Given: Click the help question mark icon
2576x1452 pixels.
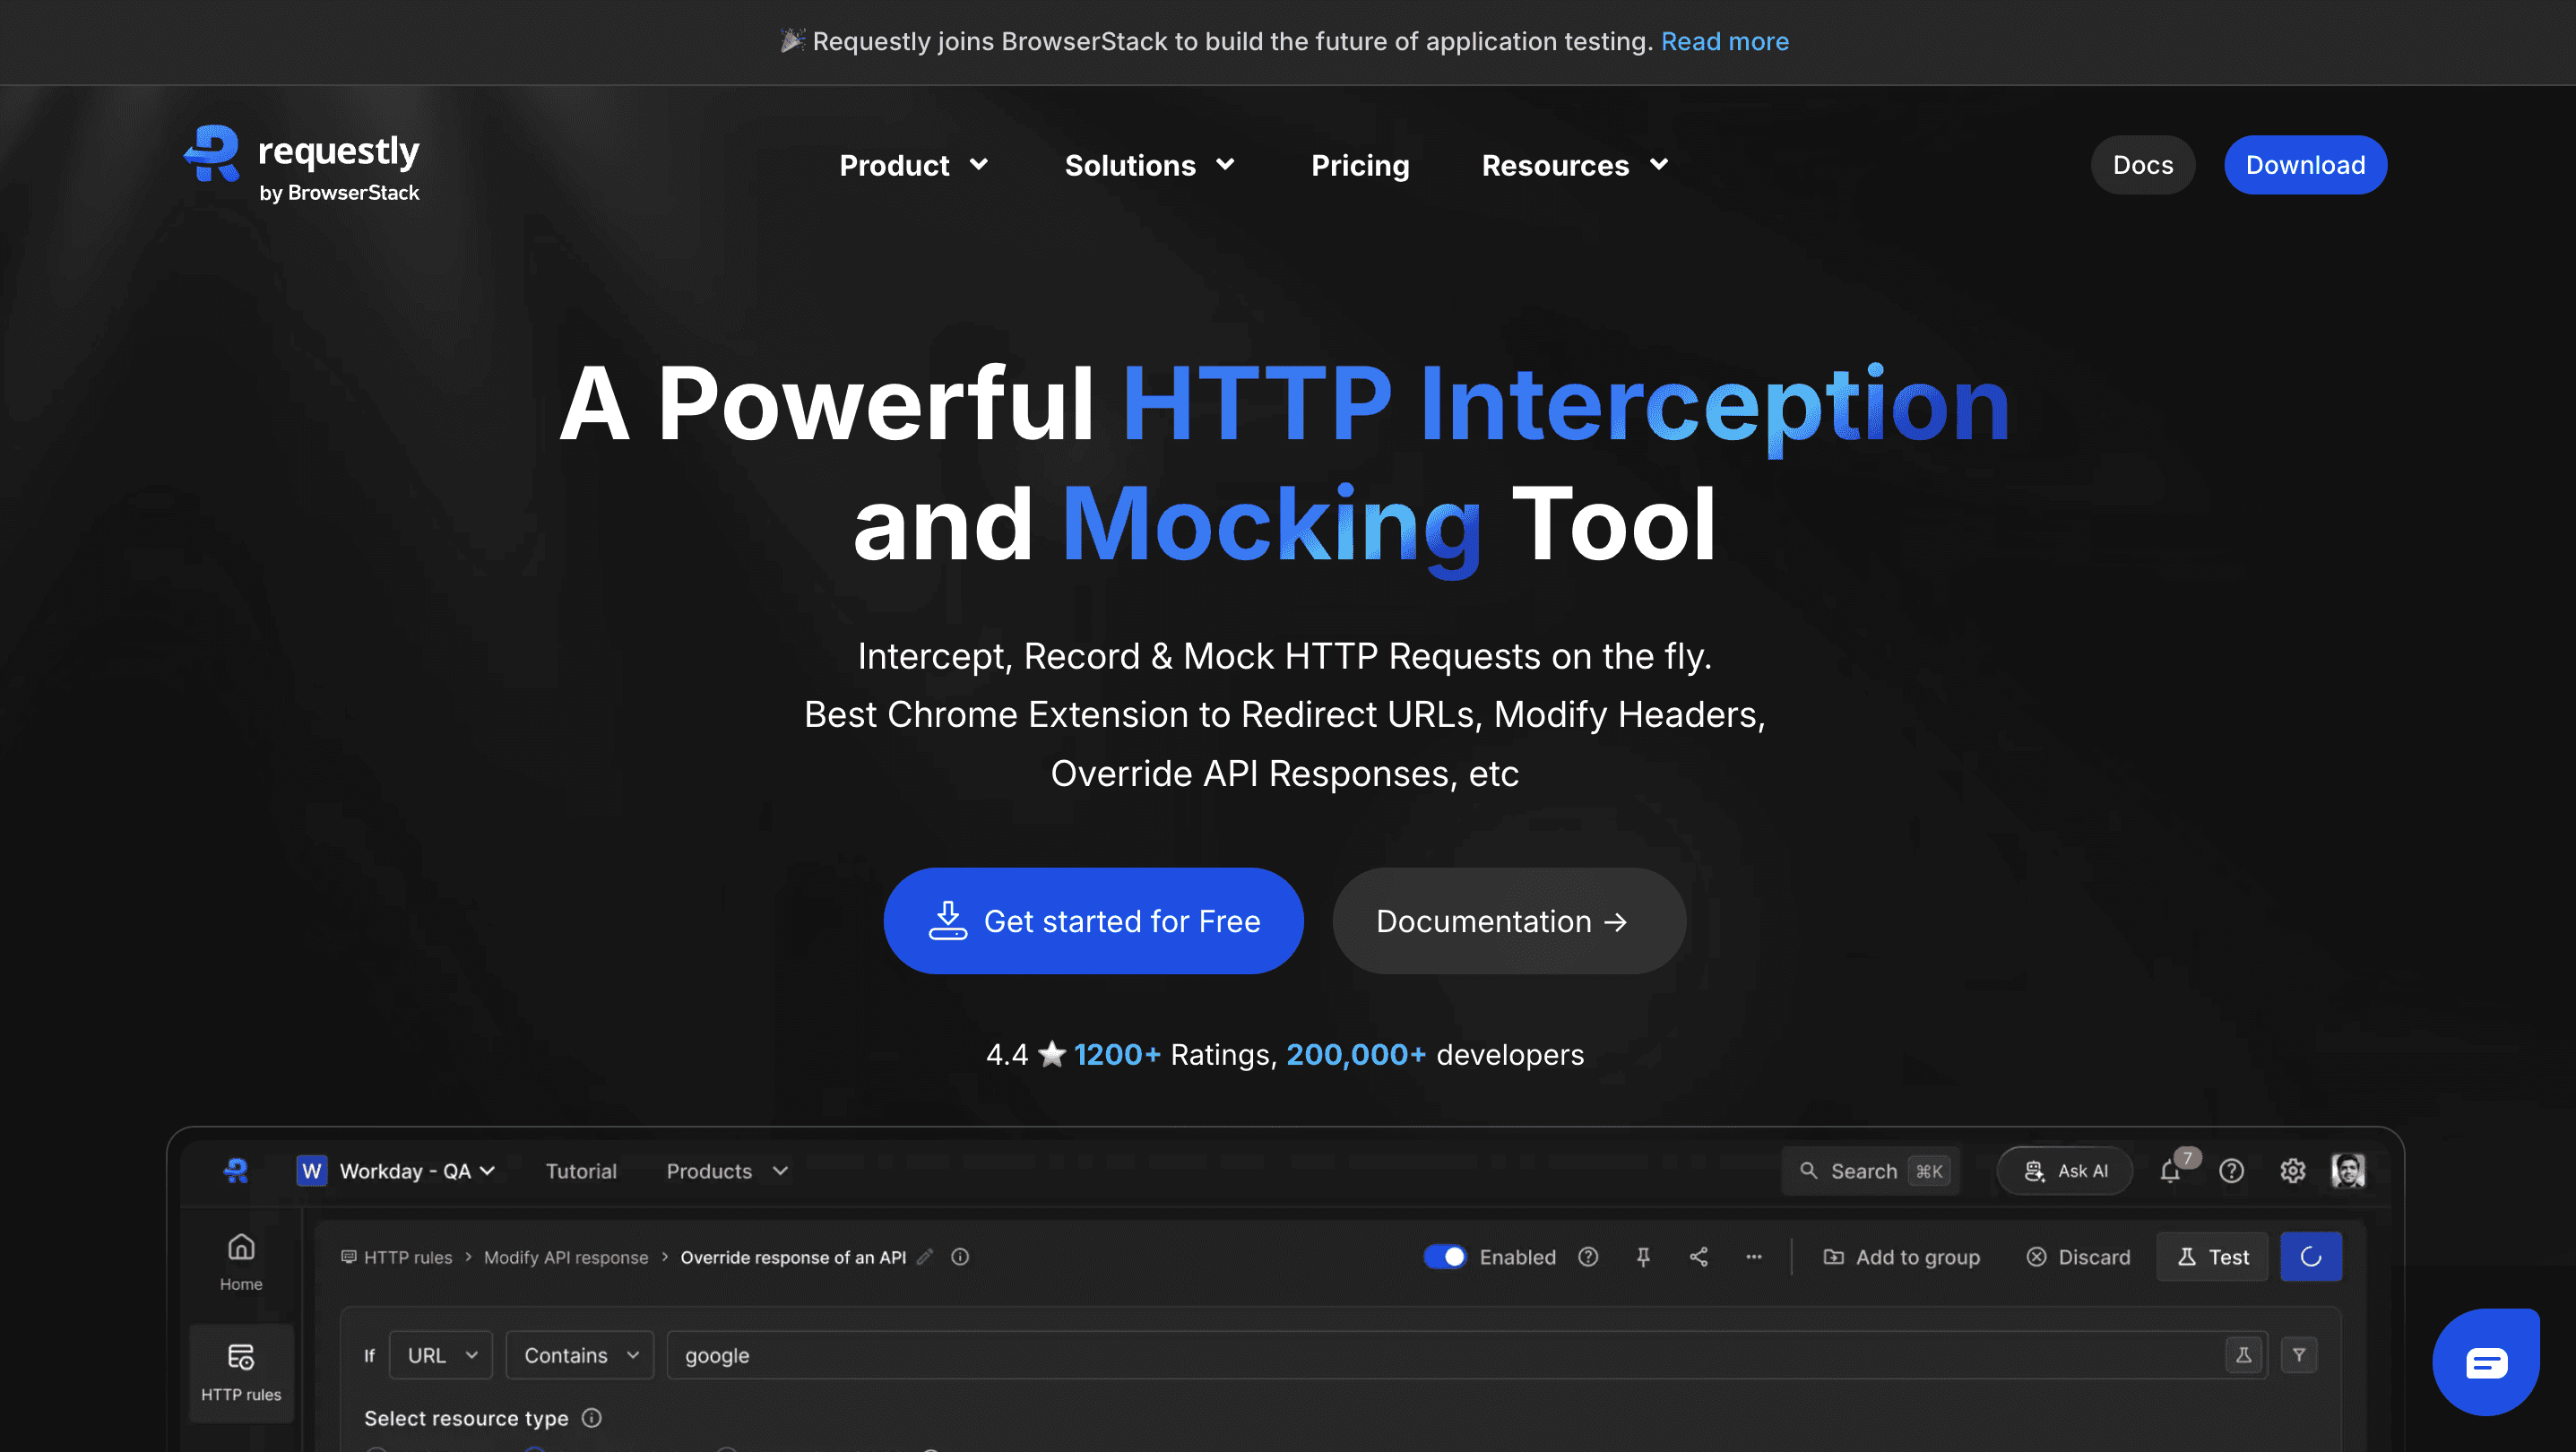Looking at the screenshot, I should click(2231, 1170).
